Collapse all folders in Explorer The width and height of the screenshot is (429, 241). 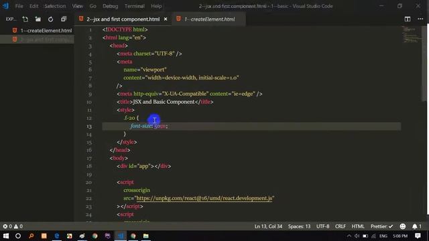[64, 19]
